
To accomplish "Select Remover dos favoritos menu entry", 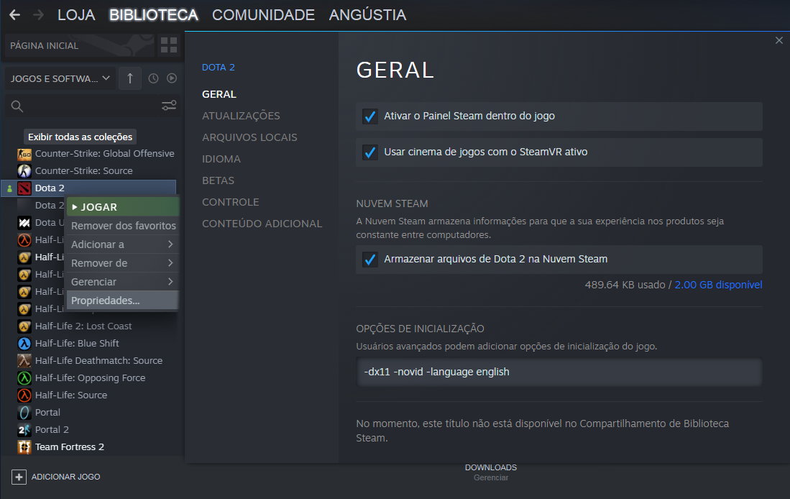I will (122, 226).
